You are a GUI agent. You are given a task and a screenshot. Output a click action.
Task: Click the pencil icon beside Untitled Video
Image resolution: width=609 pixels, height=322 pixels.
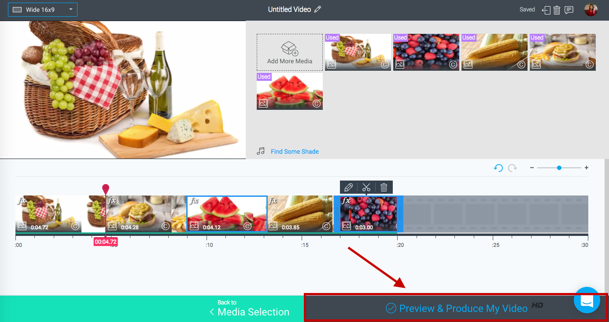pyautogui.click(x=317, y=9)
